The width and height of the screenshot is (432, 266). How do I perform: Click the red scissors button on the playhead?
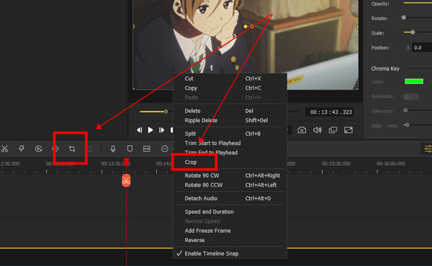pos(126,180)
